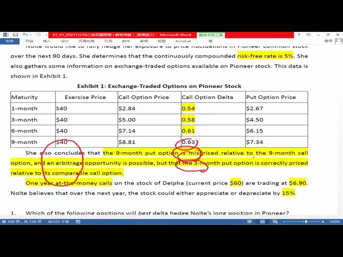
Task: Switch to the 设计 (Design) tab
Action: click(65, 41)
